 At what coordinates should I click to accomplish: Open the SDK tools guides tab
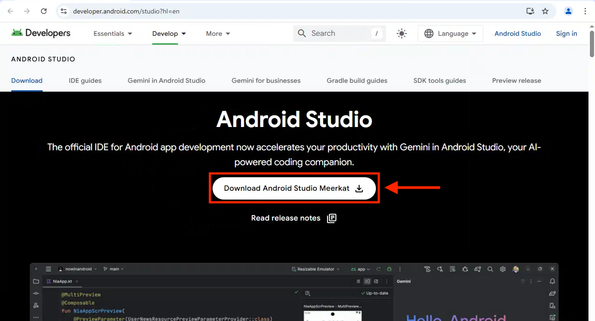pos(440,80)
